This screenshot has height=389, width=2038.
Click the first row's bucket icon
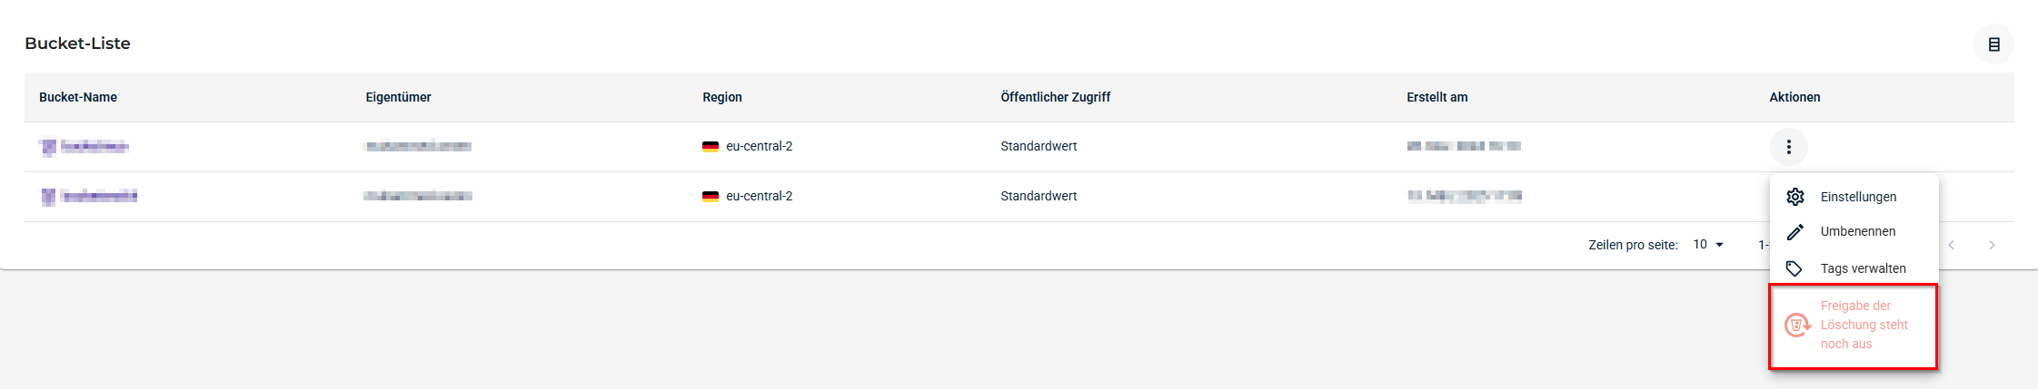(x=48, y=147)
